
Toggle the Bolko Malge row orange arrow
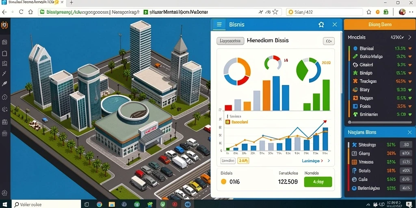[x=411, y=56]
